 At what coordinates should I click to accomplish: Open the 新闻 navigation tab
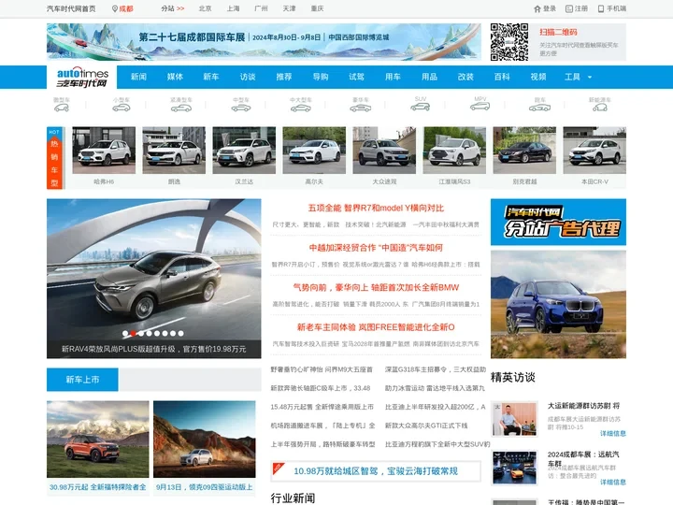tap(138, 77)
